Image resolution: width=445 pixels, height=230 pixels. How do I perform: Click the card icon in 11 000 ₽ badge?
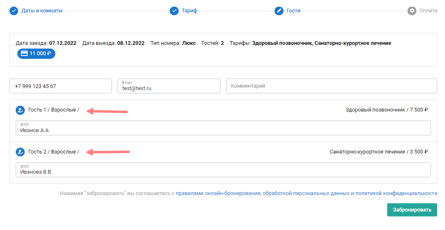24,53
